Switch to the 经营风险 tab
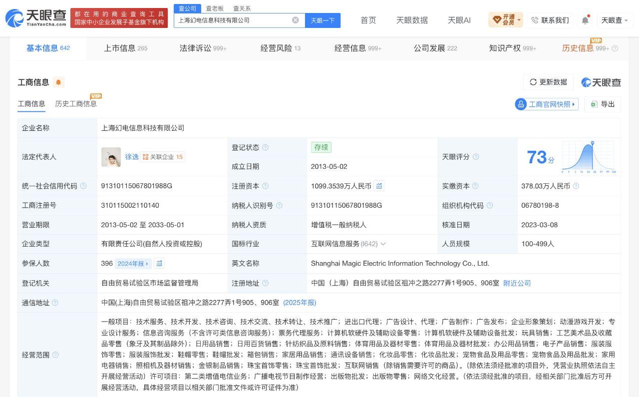The width and height of the screenshot is (639, 397). pyautogui.click(x=280, y=48)
